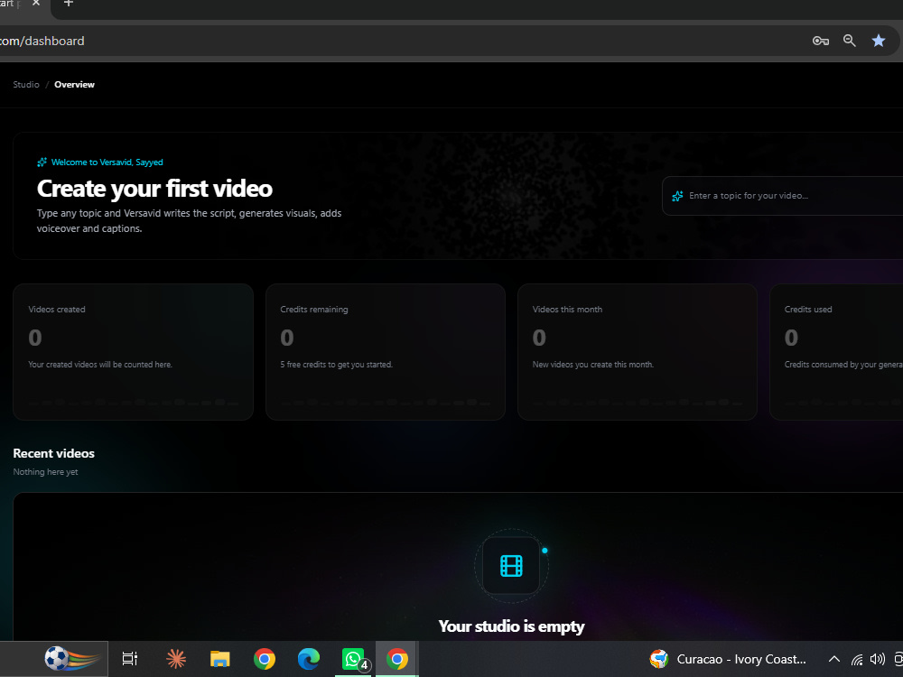Click 'New videos you create this month.' text
This screenshot has width=903, height=677.
click(x=593, y=365)
